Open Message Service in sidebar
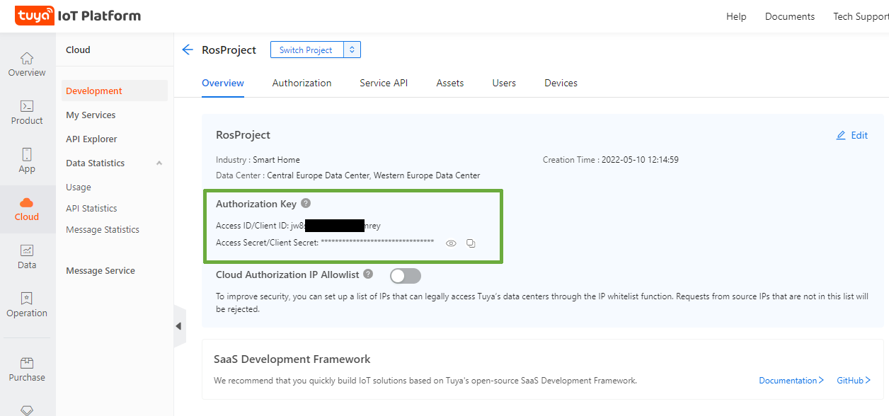Image resolution: width=889 pixels, height=416 pixels. [101, 271]
